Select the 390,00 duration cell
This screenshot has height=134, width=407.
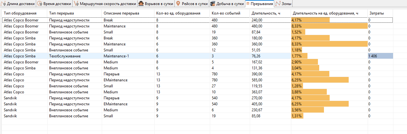point(270,74)
